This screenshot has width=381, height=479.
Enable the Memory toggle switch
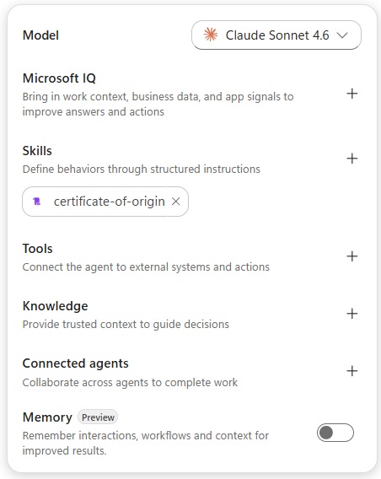(335, 433)
